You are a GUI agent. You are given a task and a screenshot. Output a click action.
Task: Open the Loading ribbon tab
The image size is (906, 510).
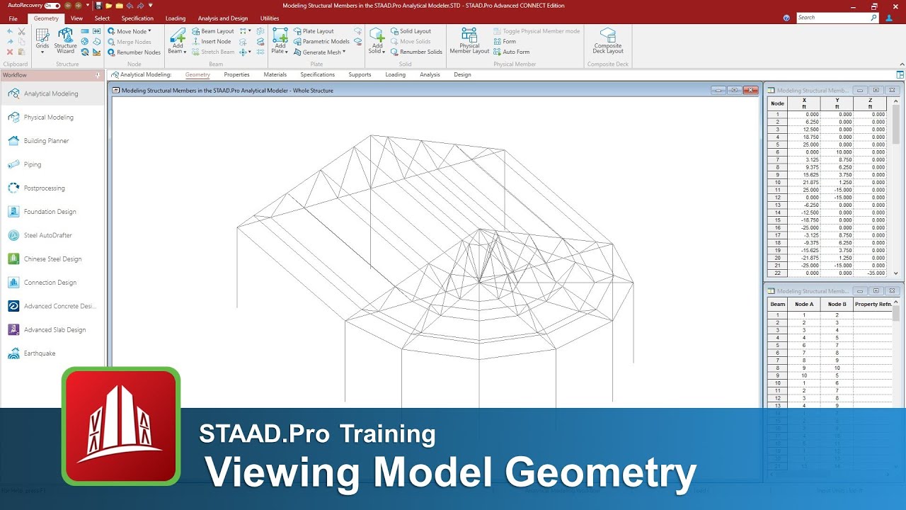pyautogui.click(x=176, y=18)
